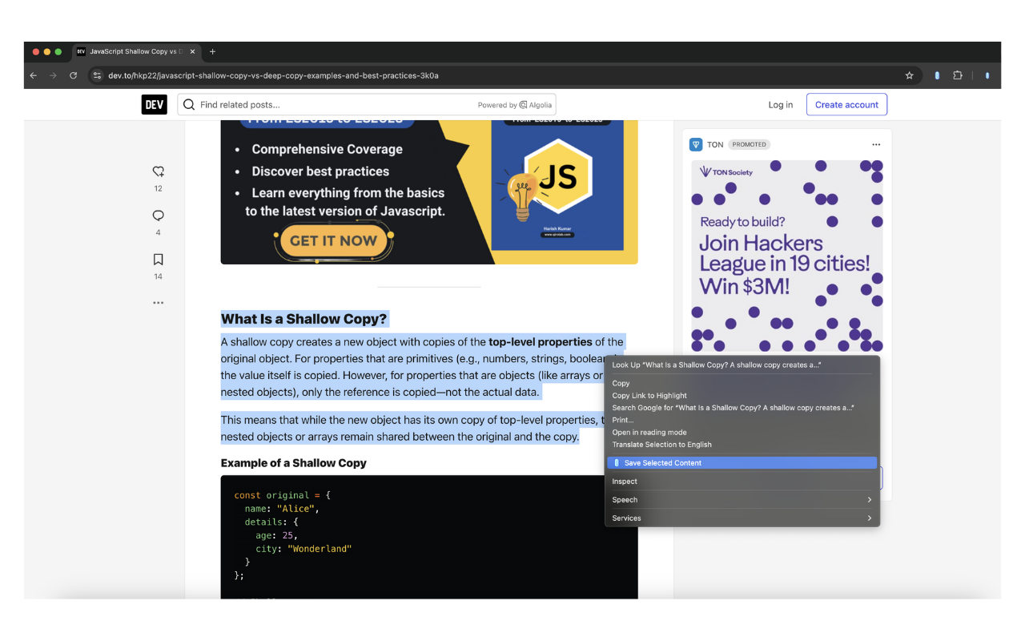
Task: Click the forward navigation arrow
Action: click(52, 75)
